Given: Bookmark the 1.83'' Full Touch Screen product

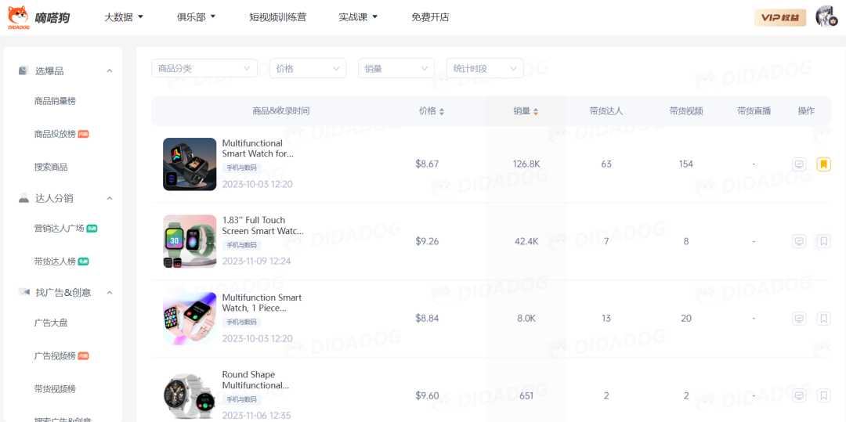Looking at the screenshot, I should 823,241.
